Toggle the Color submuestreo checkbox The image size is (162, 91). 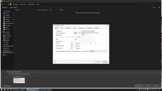(x=56, y=43)
